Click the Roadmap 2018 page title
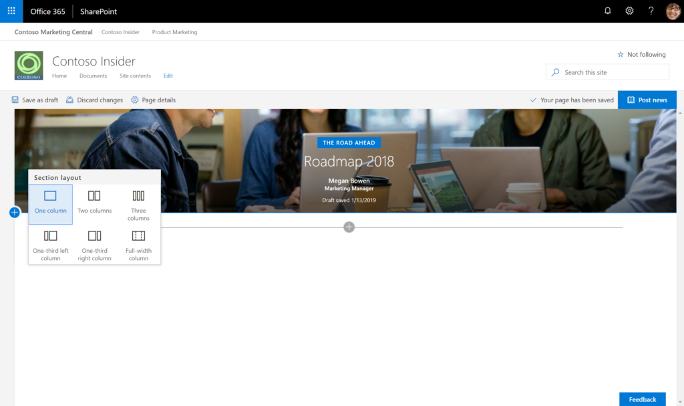684x406 pixels. pyautogui.click(x=349, y=161)
